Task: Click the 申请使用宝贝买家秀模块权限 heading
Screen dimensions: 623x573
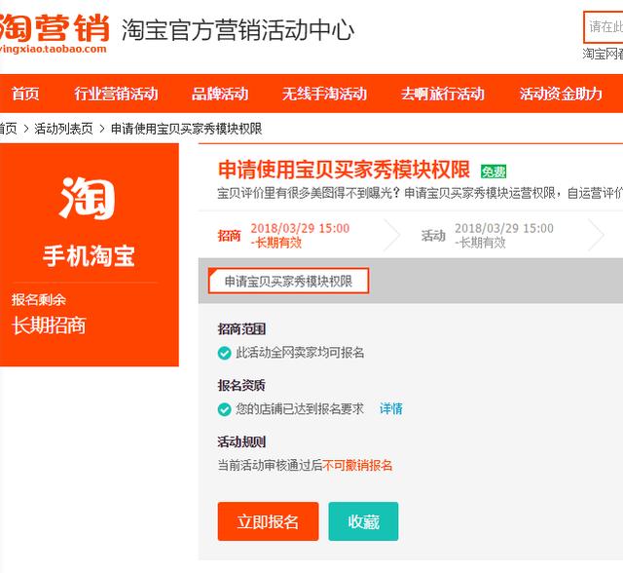Action: coord(344,170)
